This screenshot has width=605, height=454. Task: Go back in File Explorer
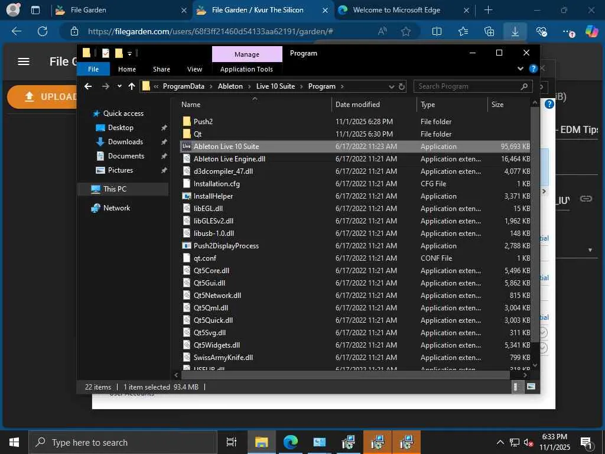point(88,86)
